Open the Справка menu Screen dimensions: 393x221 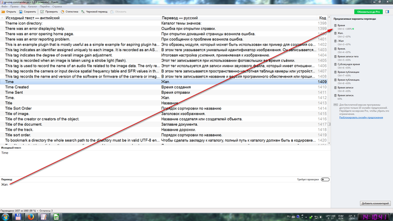tap(57, 6)
